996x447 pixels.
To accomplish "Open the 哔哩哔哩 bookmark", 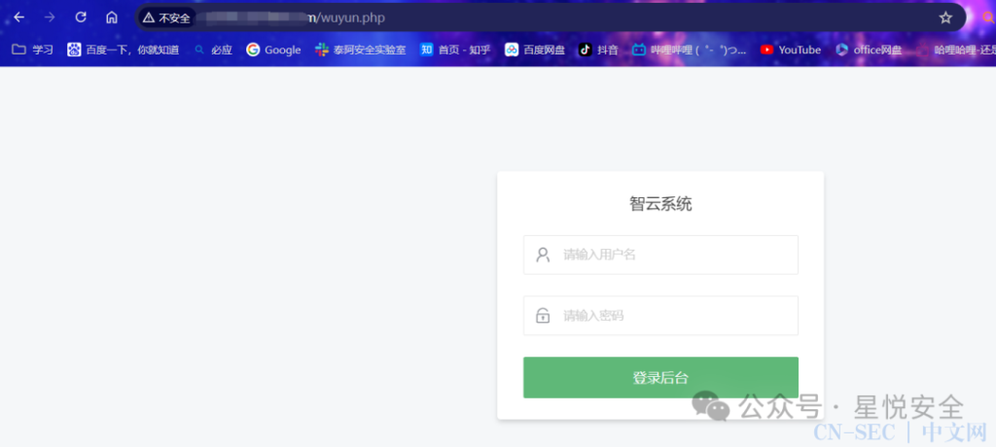I will pos(690,50).
